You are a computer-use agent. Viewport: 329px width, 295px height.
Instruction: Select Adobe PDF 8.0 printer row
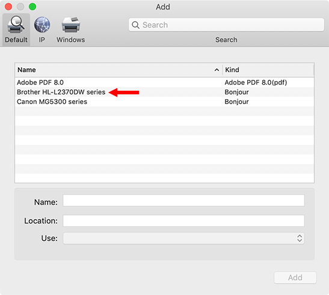click(165, 82)
